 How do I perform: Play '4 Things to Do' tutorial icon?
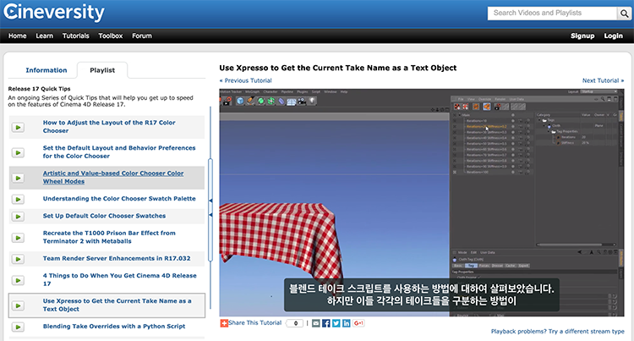click(x=18, y=280)
